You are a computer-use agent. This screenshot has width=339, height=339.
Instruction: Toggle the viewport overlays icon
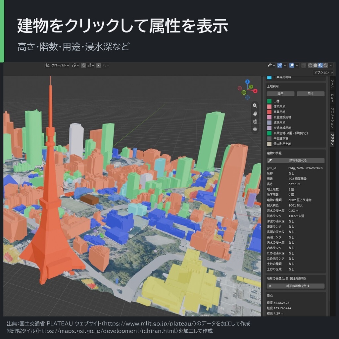pyautogui.click(x=291, y=65)
